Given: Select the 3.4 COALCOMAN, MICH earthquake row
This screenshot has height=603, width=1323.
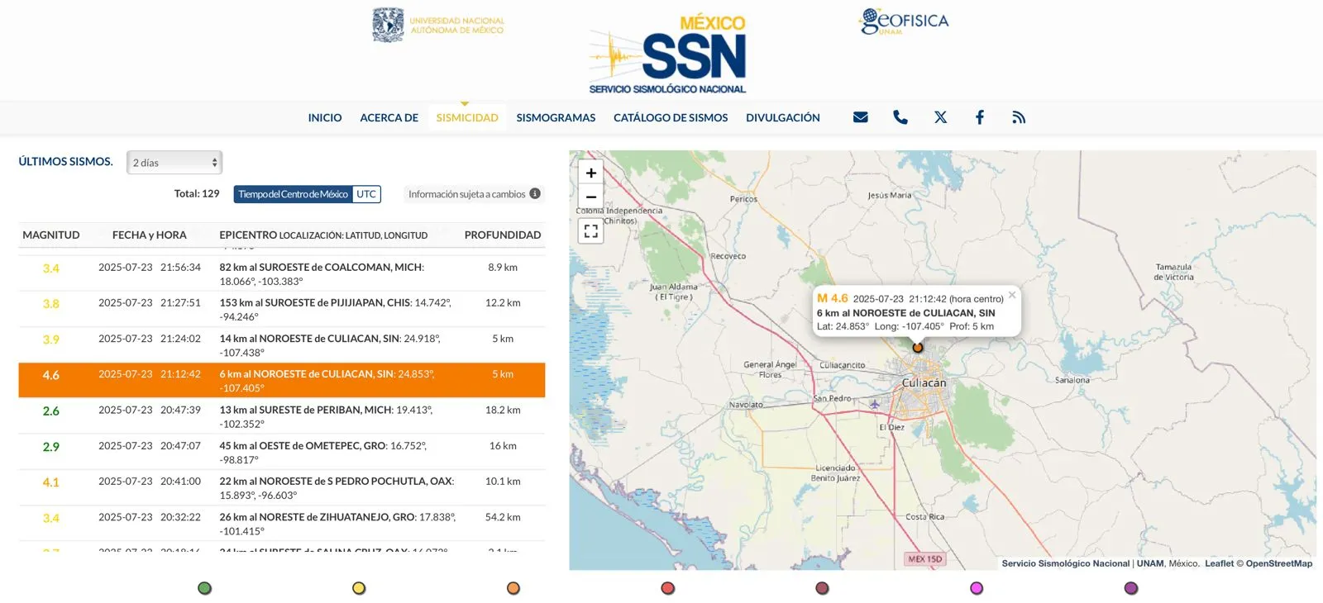Looking at the screenshot, I should [282, 273].
